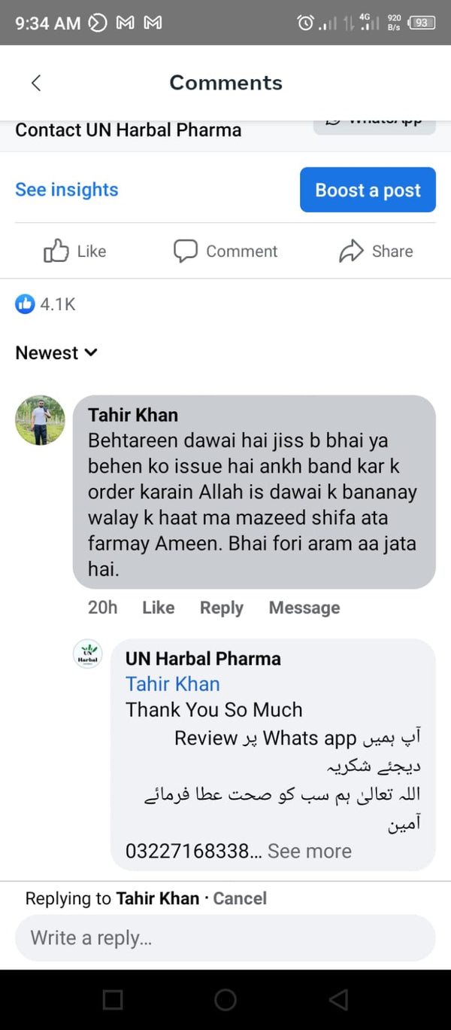451x1030 pixels.
Task: Open Tahir Khan's profile picture
Action: pos(40,420)
